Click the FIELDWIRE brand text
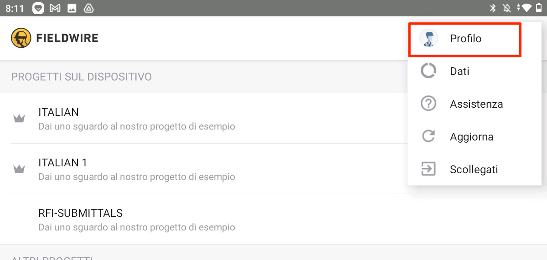 (67, 38)
